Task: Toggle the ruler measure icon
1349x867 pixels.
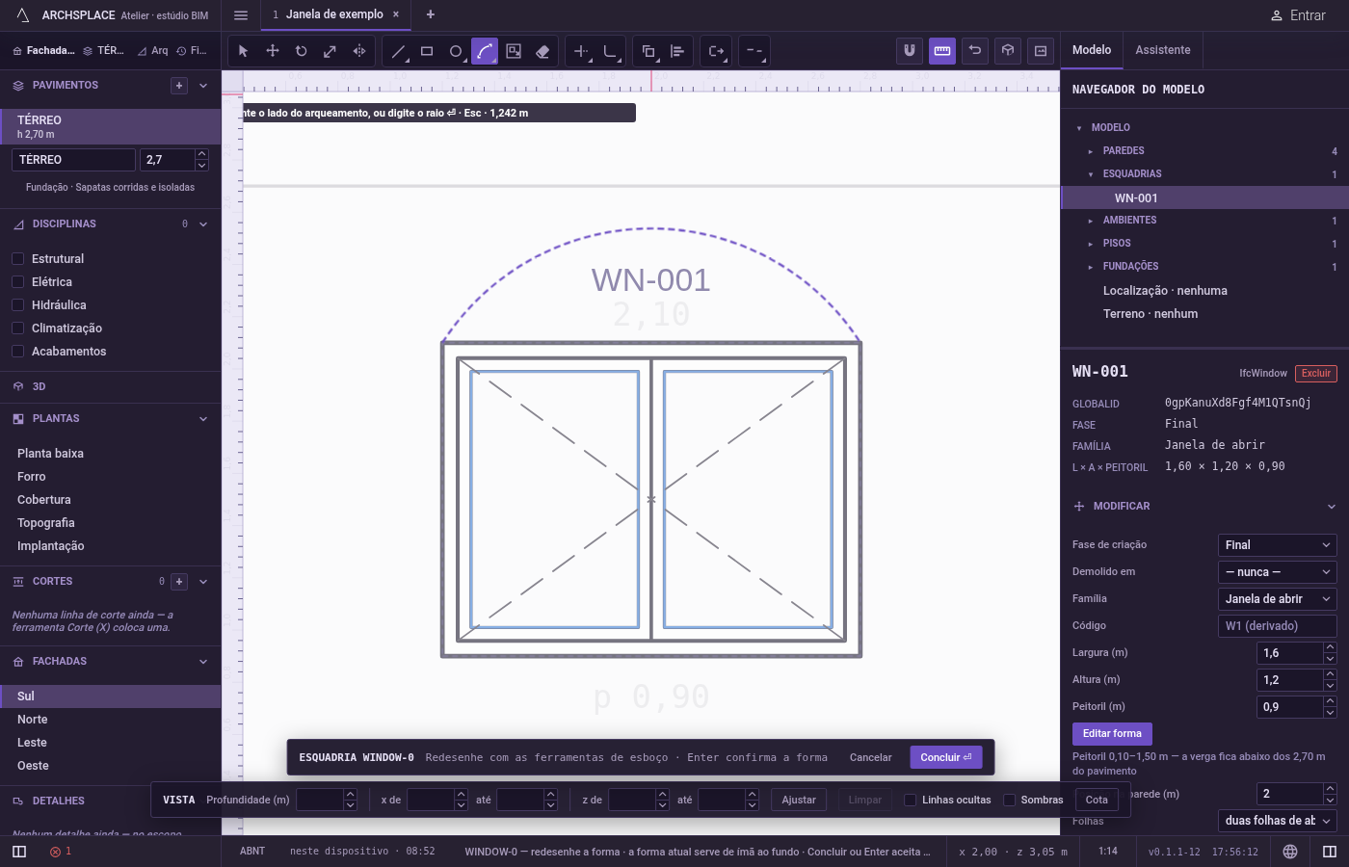Action: (x=942, y=51)
